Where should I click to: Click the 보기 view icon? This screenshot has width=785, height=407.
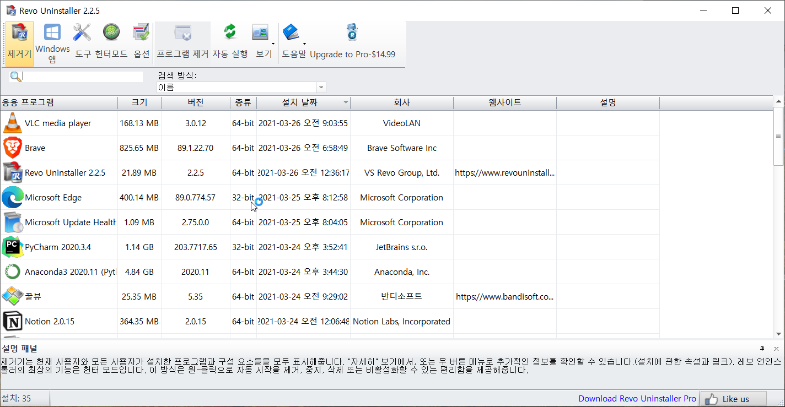coord(260,32)
